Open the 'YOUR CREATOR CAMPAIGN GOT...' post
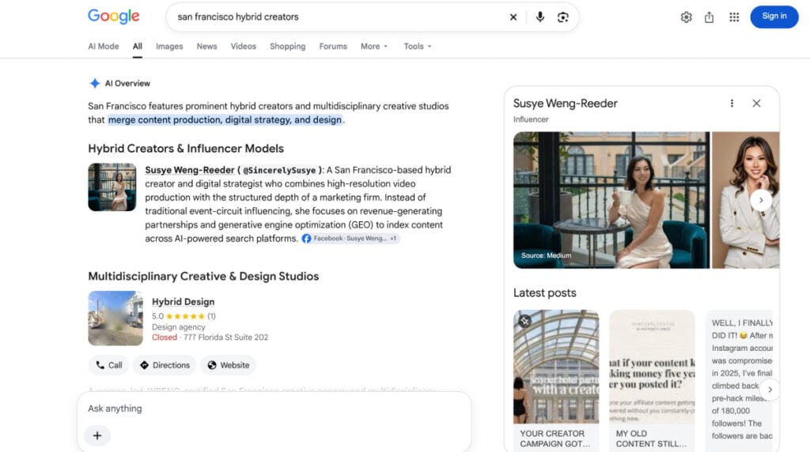This screenshot has height=452, width=810. (x=556, y=381)
